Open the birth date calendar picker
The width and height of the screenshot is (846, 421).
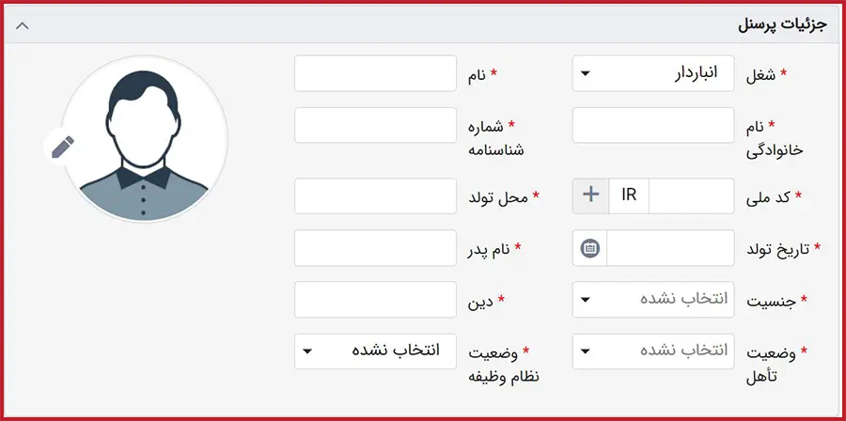point(590,248)
